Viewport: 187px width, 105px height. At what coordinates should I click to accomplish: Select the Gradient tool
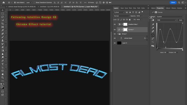tap(3, 50)
